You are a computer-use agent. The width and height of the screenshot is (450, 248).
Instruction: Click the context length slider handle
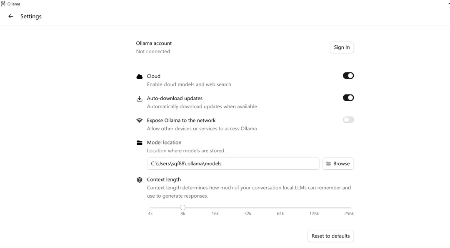point(182,208)
